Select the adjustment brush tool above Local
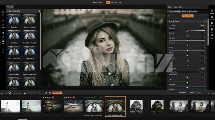This screenshot has width=215, height=120. 3,21
